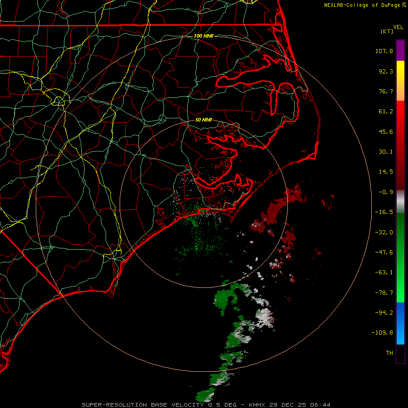Click the gray near-zero segment of color bar
Viewport: 408px width, 408px height.
[x=400, y=202]
